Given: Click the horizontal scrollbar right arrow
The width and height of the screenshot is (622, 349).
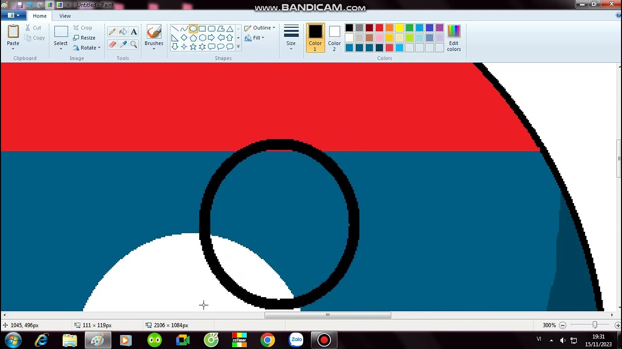Looking at the screenshot, I should coord(612,315).
